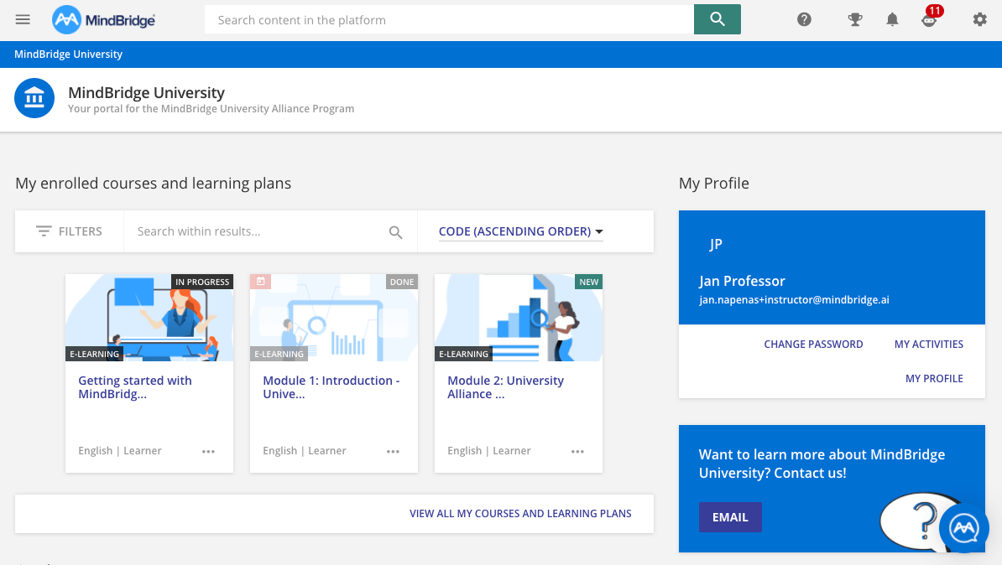This screenshot has height=565, width=1002.
Task: Click the FILTERS button
Action: click(69, 231)
